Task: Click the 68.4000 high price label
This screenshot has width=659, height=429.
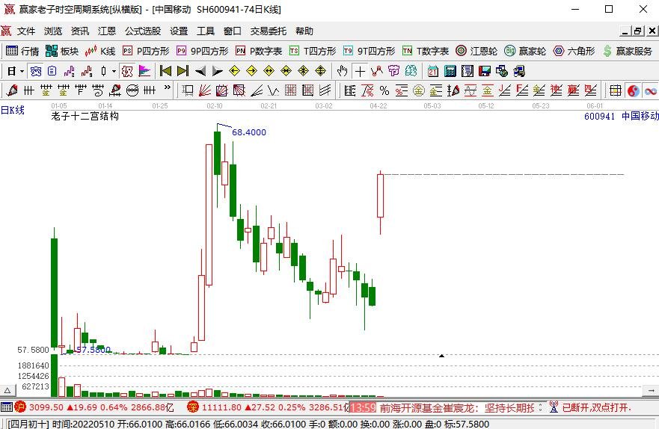Action: [x=249, y=132]
